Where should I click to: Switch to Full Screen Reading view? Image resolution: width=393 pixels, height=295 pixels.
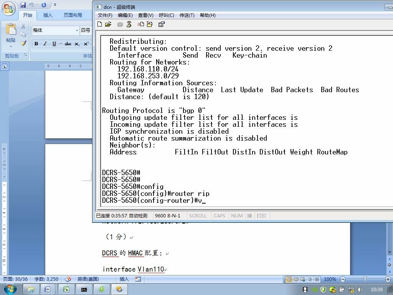296,279
